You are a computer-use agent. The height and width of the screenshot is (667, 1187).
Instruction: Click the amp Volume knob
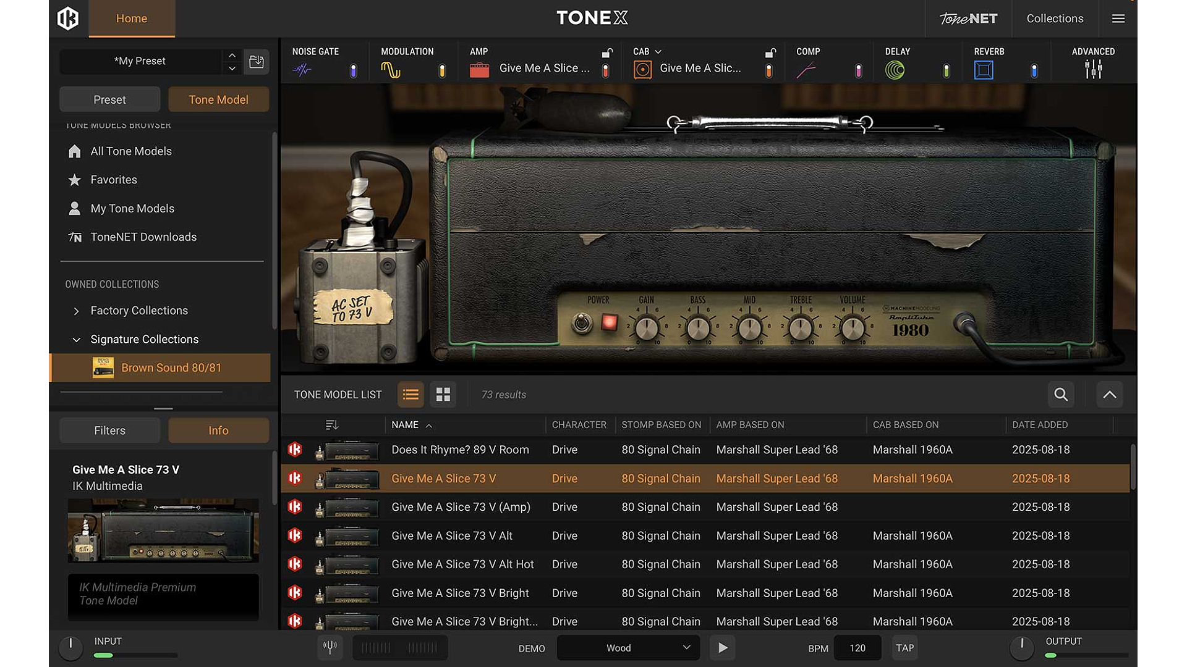pyautogui.click(x=853, y=328)
